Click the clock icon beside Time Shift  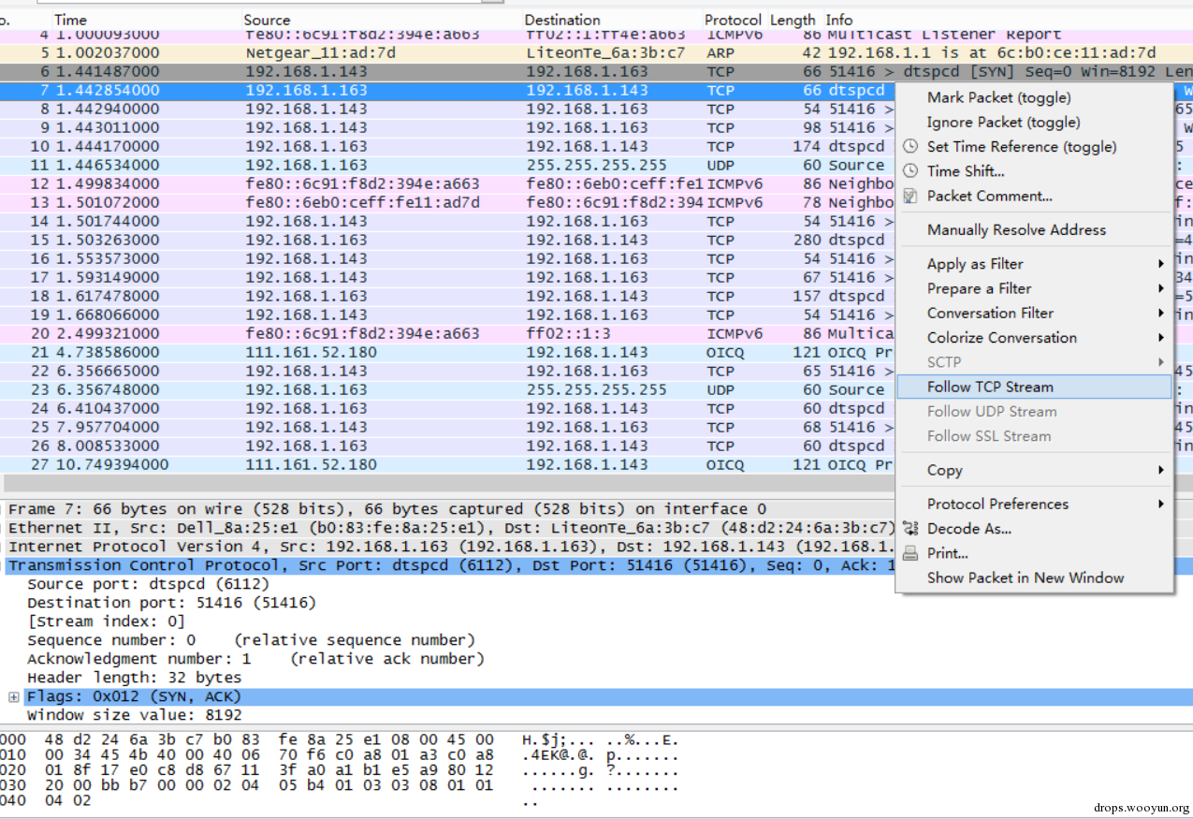(909, 171)
